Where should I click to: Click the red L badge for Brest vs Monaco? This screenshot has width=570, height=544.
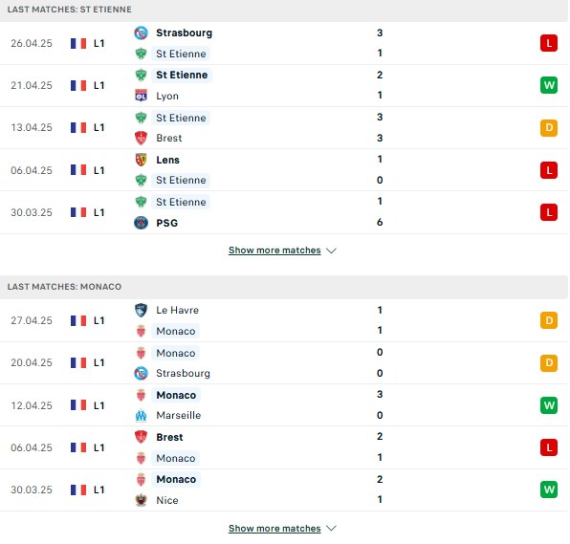pyautogui.click(x=549, y=447)
